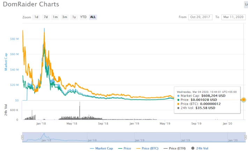Screen dimensions: 248x153
Task: Click the 24h Vol axis title
Action: [x=6, y=110]
